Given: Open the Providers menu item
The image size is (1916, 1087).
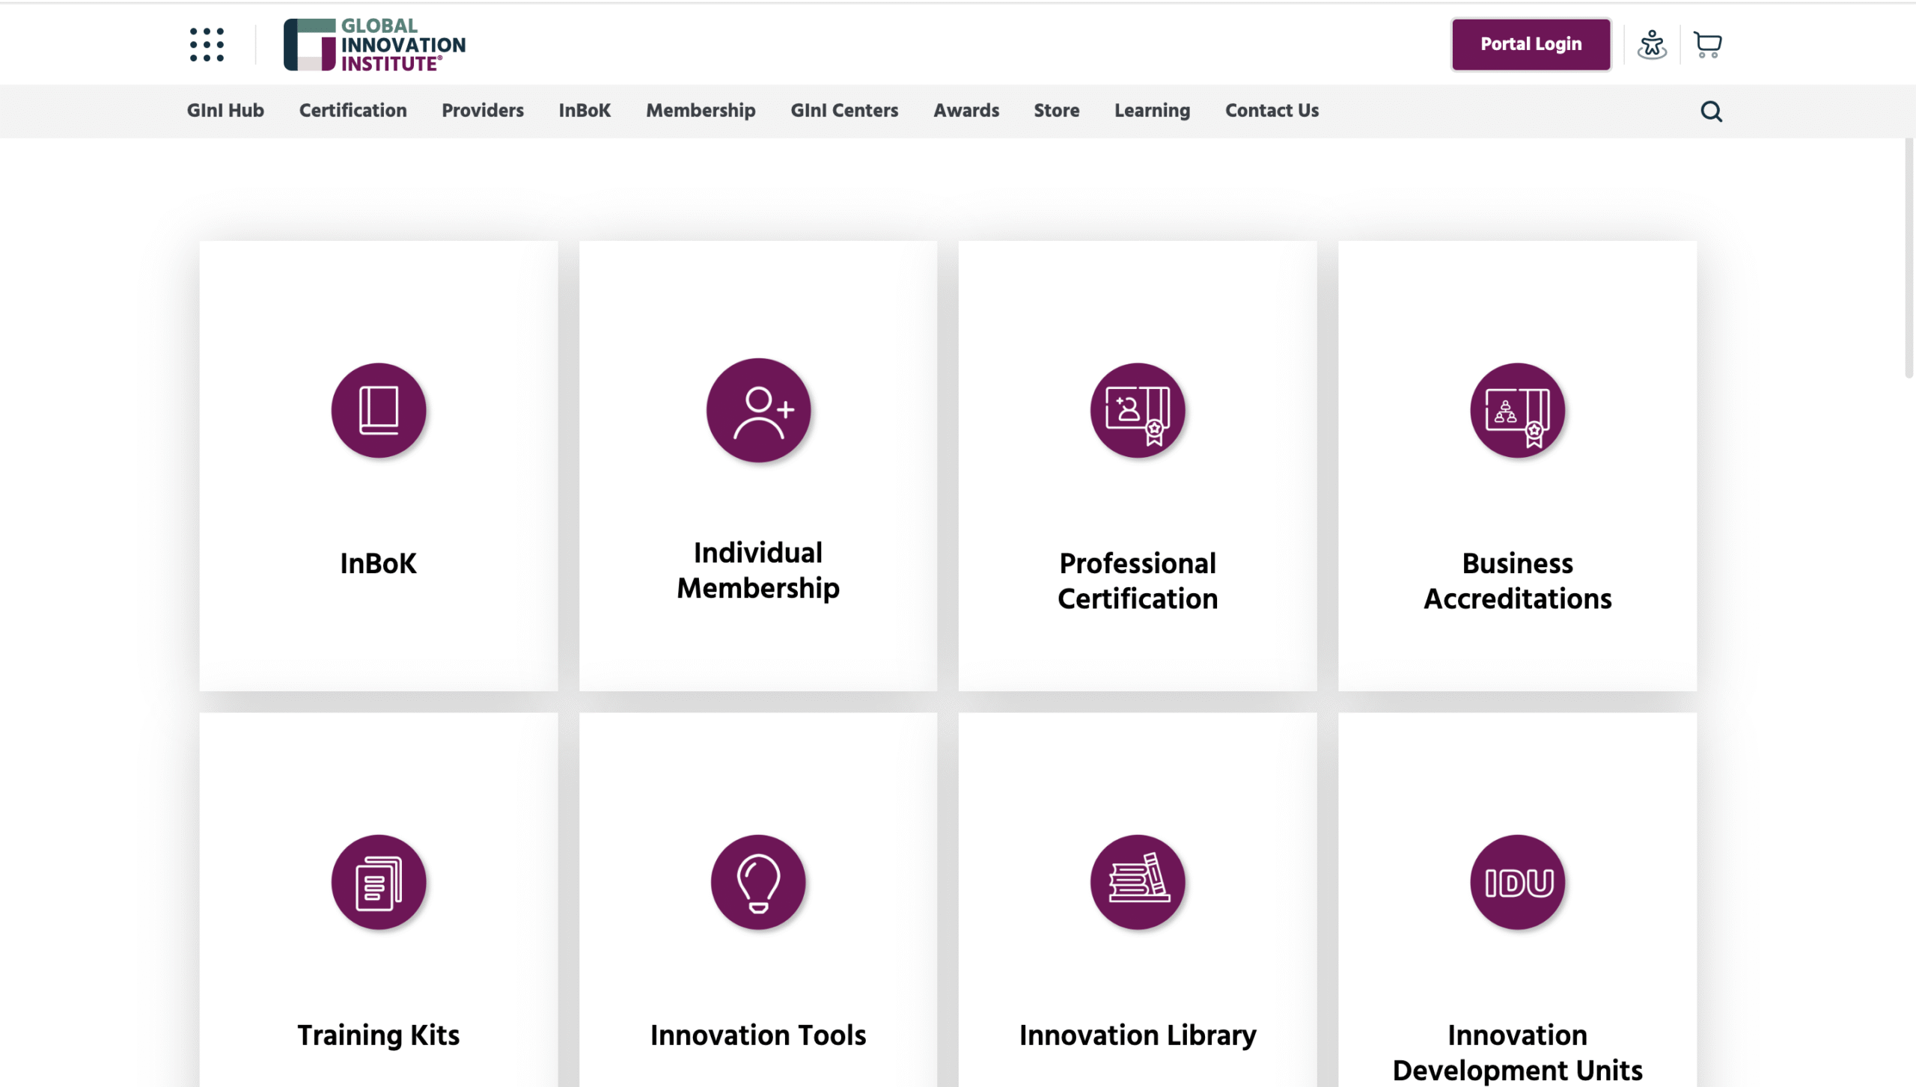Looking at the screenshot, I should pos(483,111).
